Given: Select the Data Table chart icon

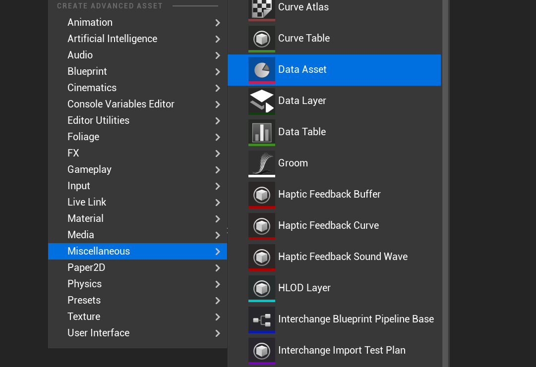Looking at the screenshot, I should point(261,132).
